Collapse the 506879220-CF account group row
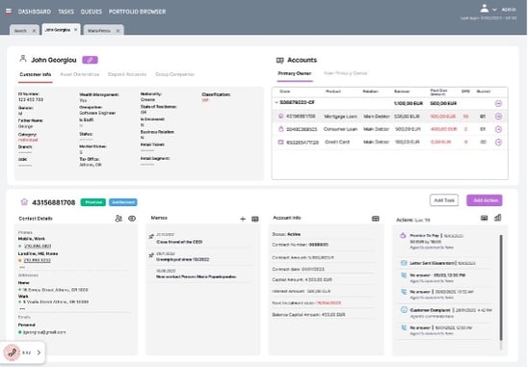 point(277,102)
